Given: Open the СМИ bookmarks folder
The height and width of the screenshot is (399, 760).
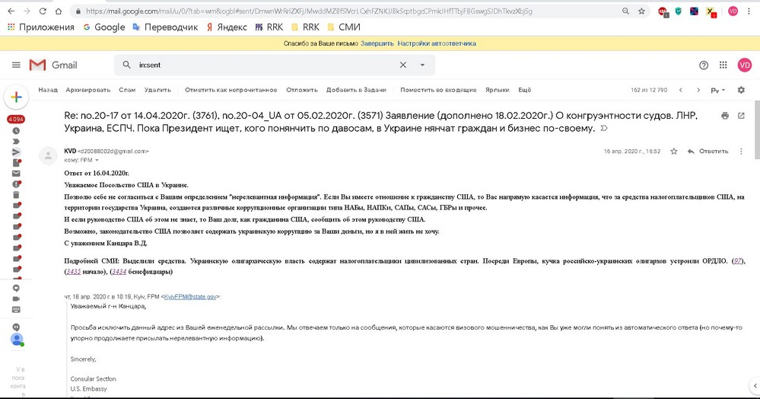Looking at the screenshot, I should point(344,27).
